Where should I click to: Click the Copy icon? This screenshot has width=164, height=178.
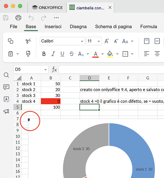click(x=11, y=41)
